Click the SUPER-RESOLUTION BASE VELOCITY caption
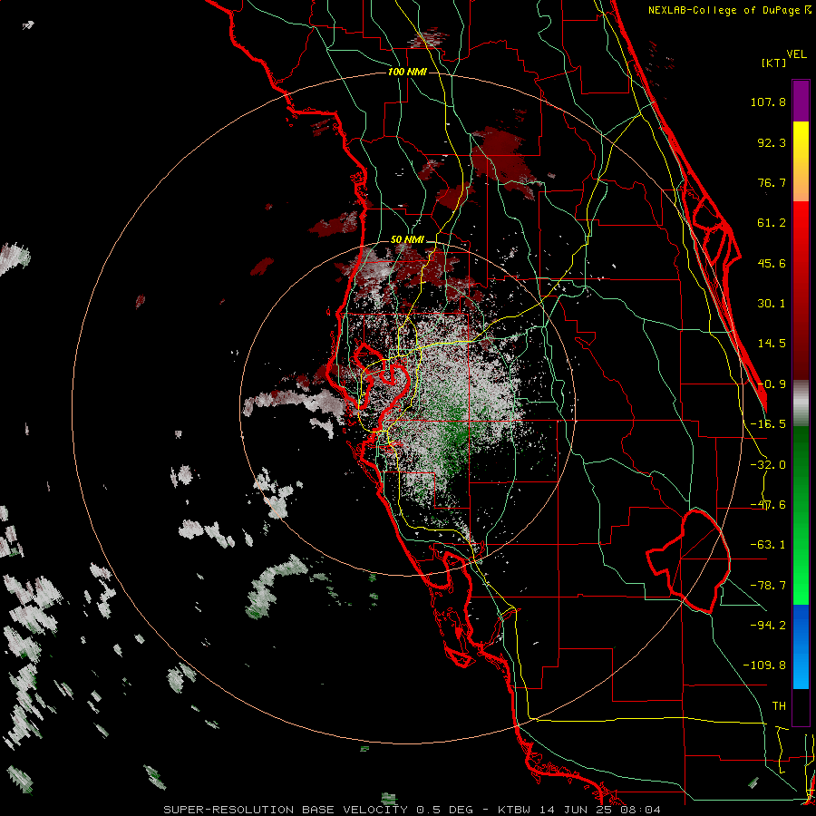 point(286,810)
